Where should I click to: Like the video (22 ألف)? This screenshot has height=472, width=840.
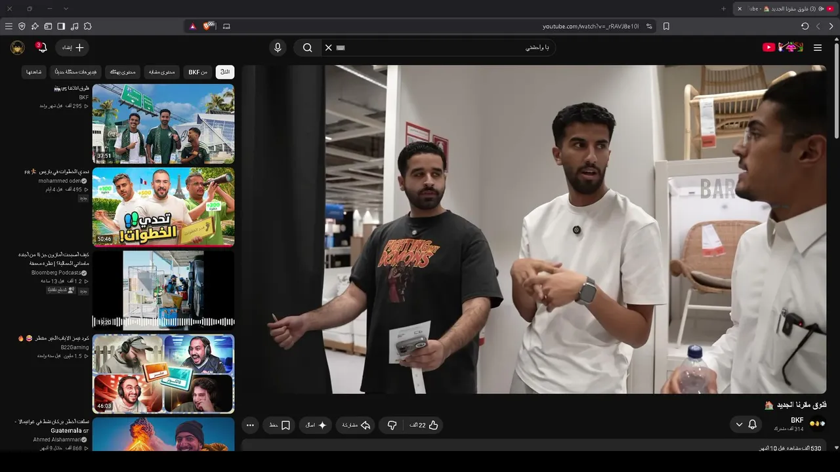point(424,425)
